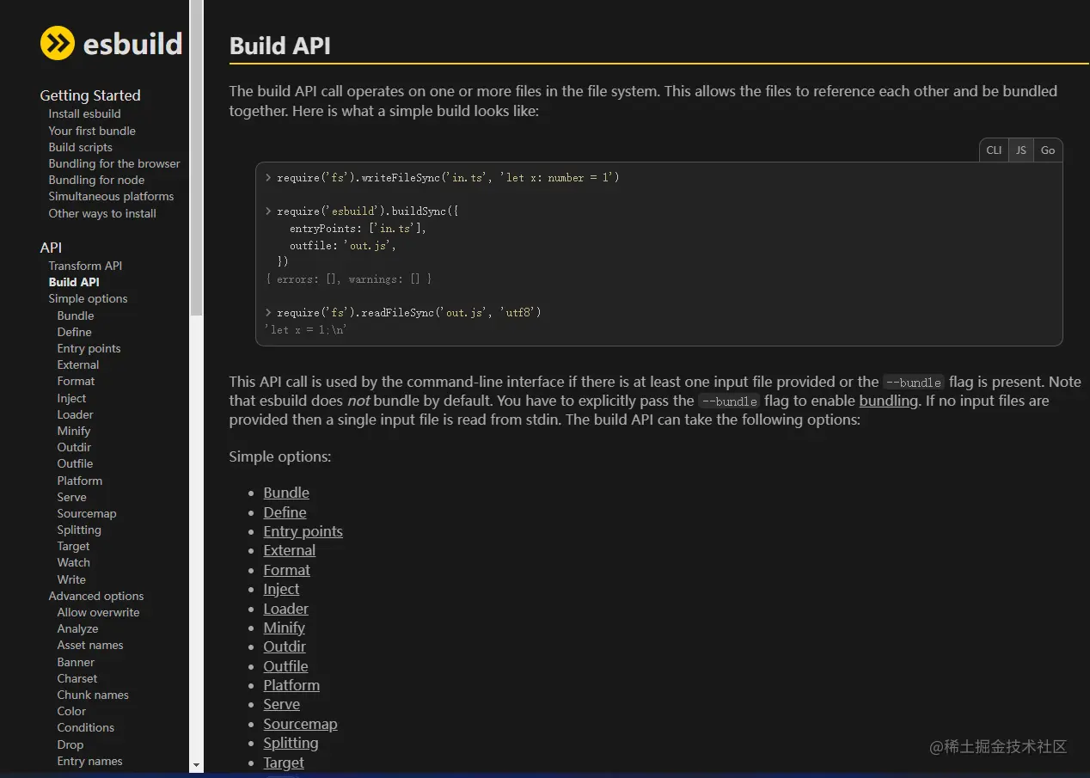The image size is (1090, 778).
Task: Open Banner entry in sidebar
Action: click(76, 662)
